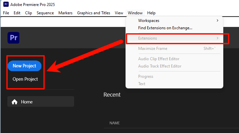Choose Workspaces in Window menu
Image resolution: width=239 pixels, height=133 pixels.
pyautogui.click(x=174, y=21)
